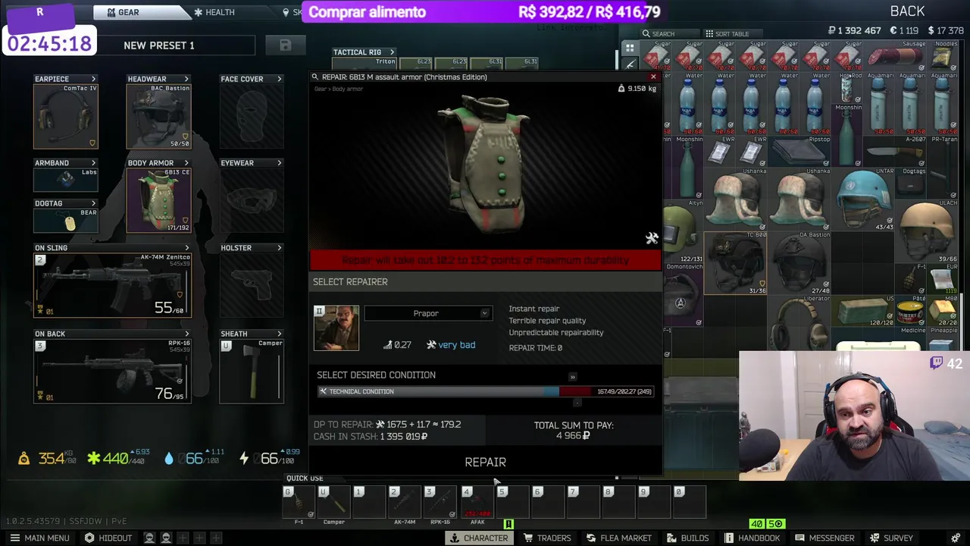The width and height of the screenshot is (970, 546).
Task: Open the BUILDS tab
Action: [688, 538]
